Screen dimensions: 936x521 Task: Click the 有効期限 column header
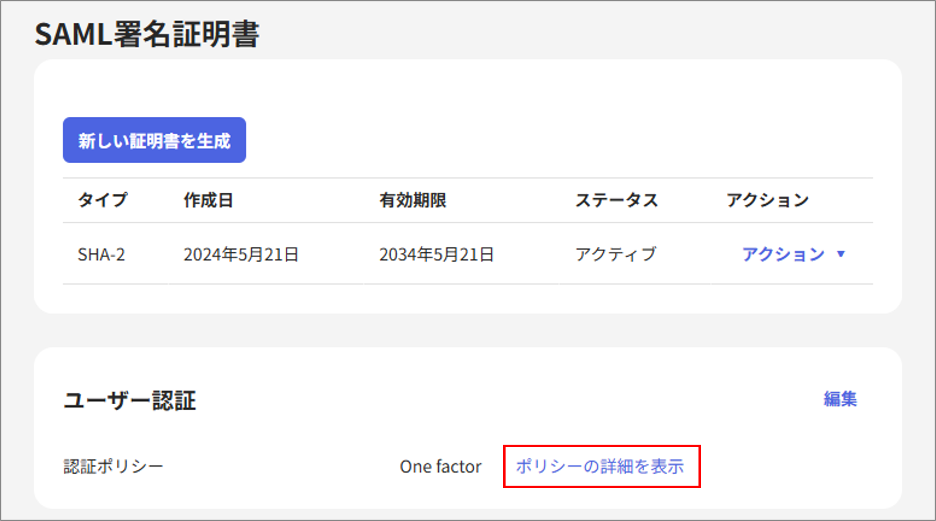pyautogui.click(x=413, y=200)
